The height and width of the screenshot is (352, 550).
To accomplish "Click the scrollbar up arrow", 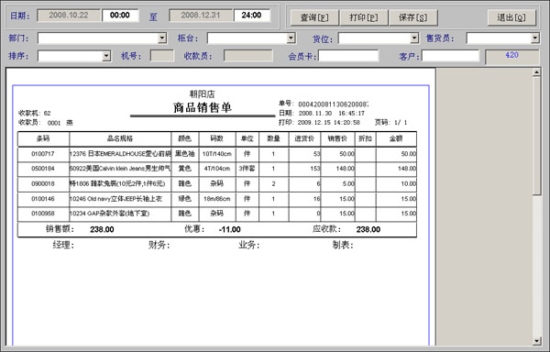I will [536, 73].
